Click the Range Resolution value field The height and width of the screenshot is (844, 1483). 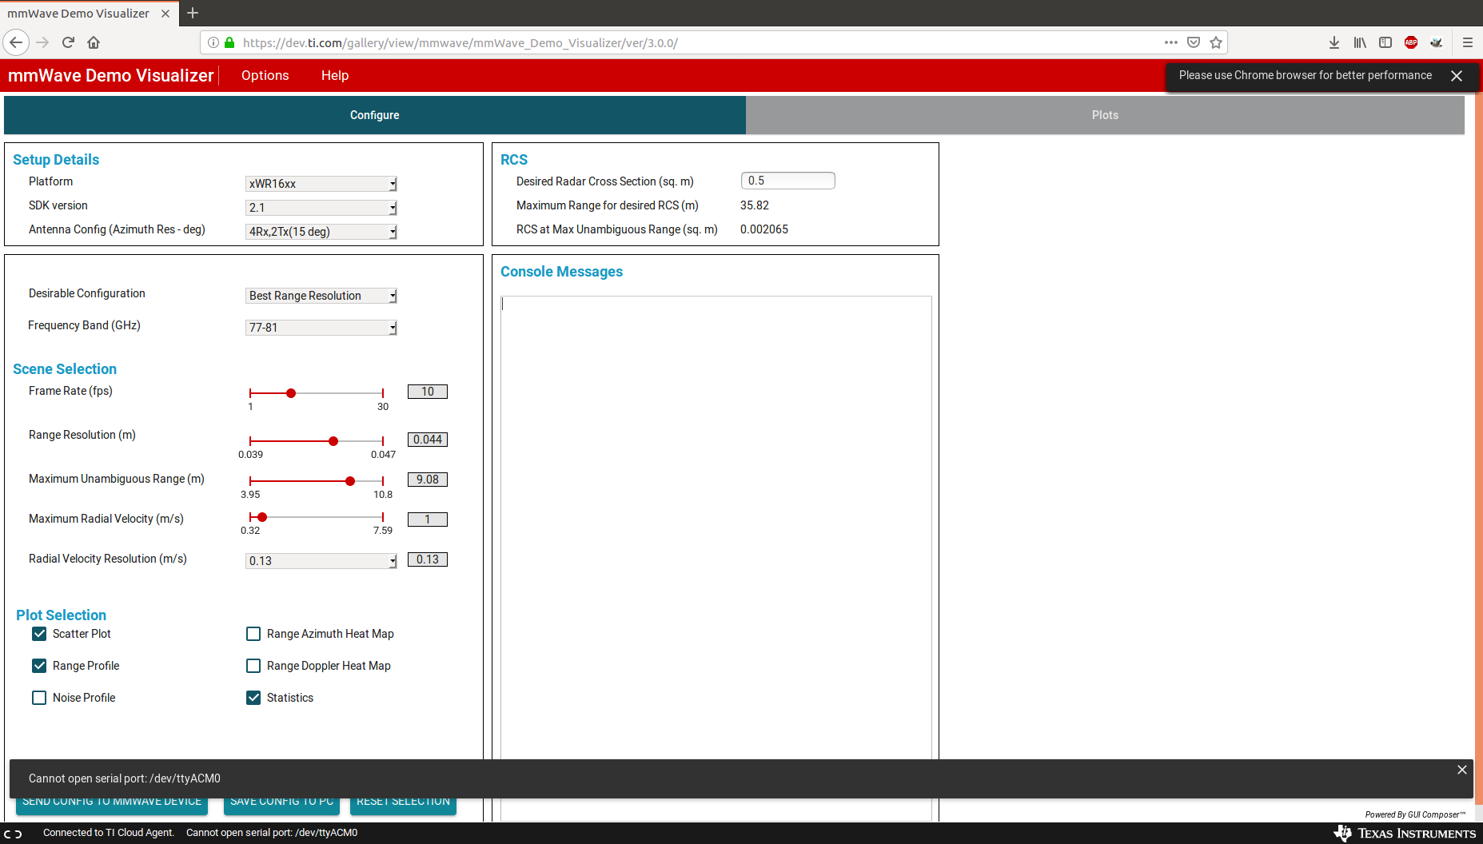click(428, 440)
